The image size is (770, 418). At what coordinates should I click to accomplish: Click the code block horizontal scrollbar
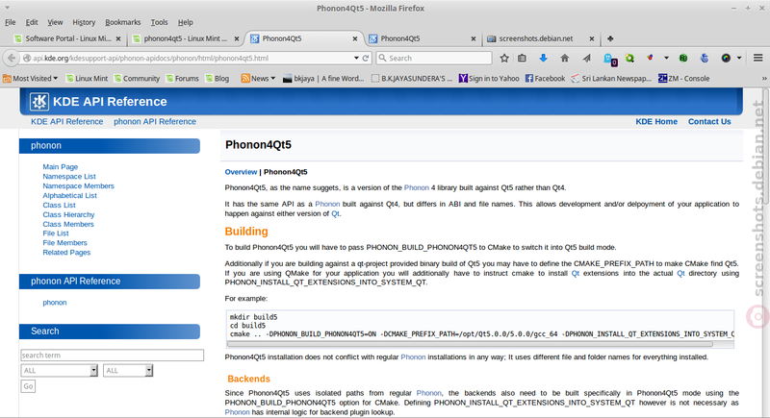point(471,344)
